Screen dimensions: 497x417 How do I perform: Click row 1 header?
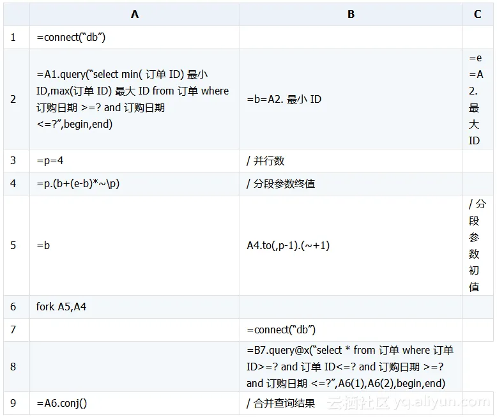coord(13,37)
